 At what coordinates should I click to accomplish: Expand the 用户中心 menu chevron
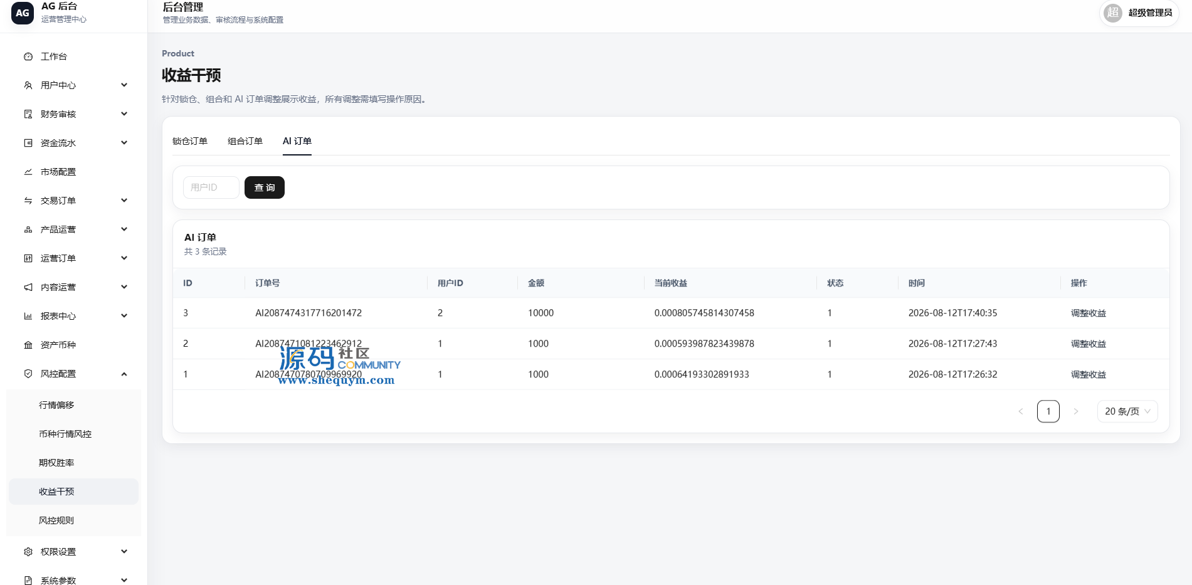point(124,85)
